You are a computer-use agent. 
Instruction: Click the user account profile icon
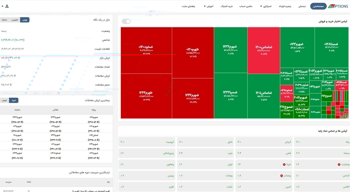click(x=7, y=6)
